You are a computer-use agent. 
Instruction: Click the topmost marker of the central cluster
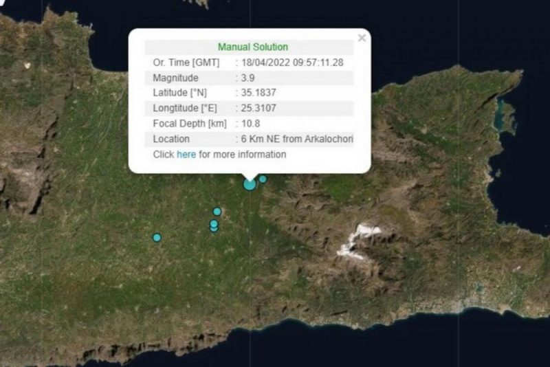click(x=217, y=212)
